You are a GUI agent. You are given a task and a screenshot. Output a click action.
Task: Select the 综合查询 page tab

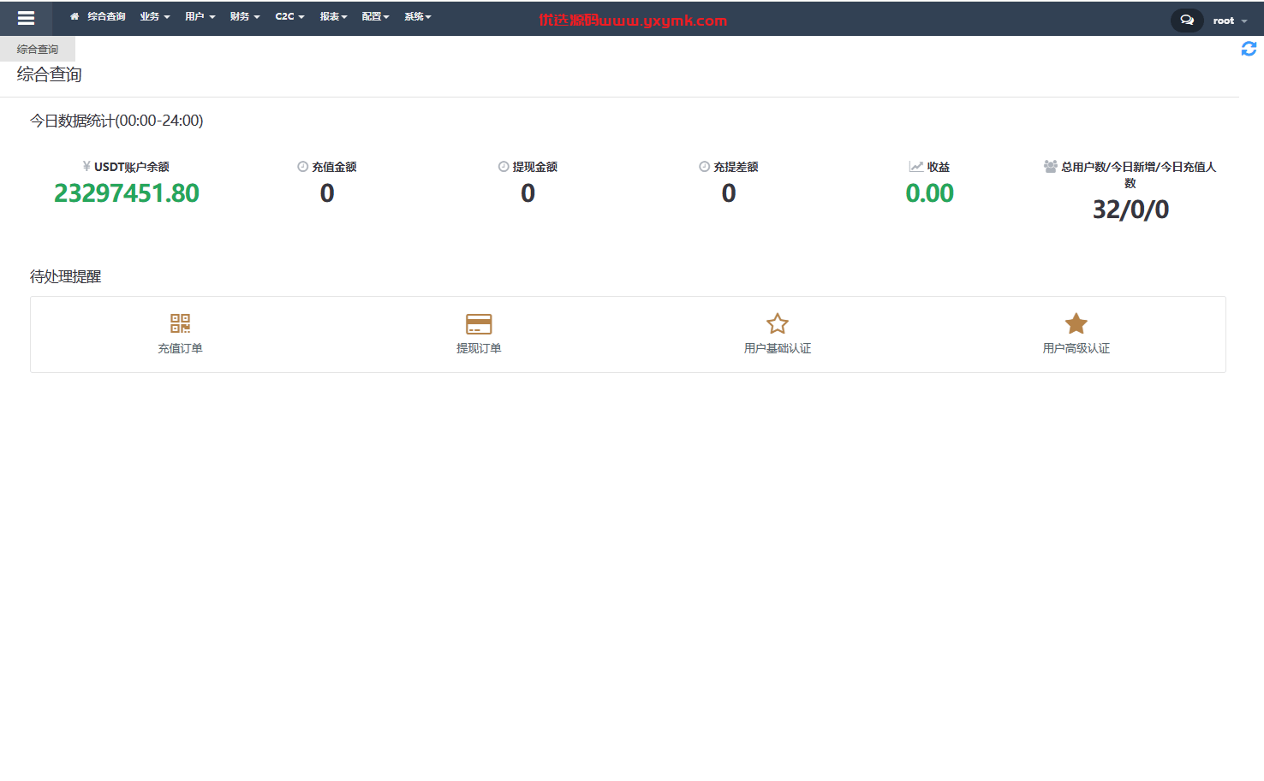38,49
